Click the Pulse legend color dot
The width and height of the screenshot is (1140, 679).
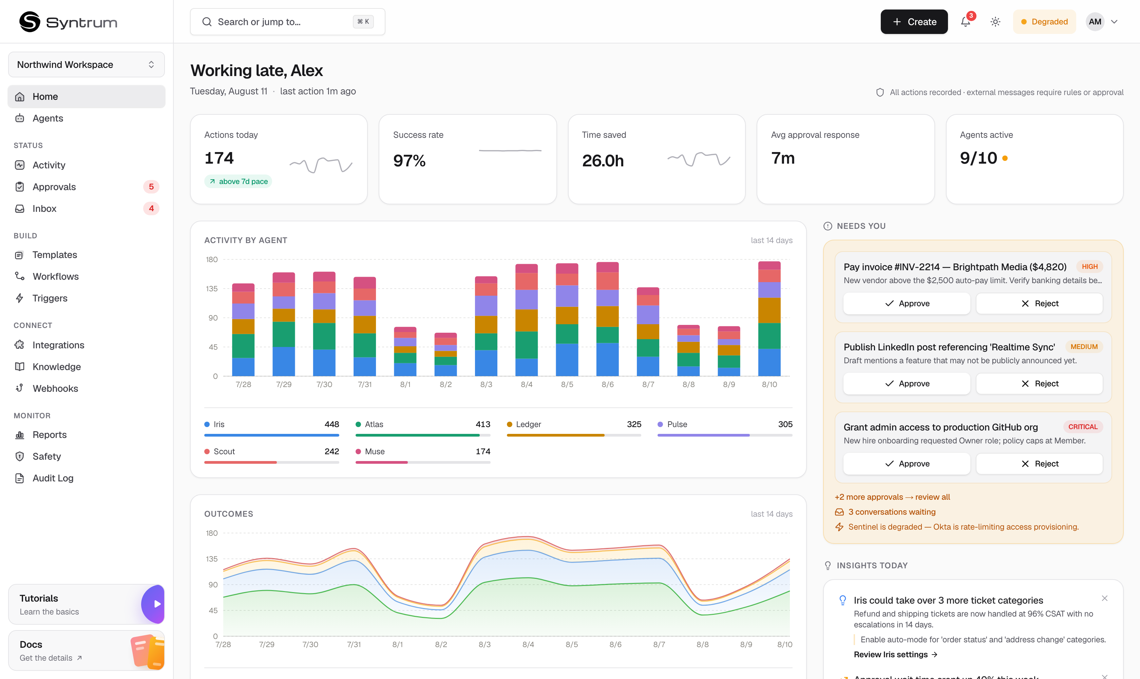point(660,425)
